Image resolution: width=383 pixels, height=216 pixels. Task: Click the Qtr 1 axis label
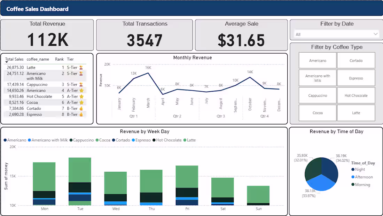coord(133,116)
